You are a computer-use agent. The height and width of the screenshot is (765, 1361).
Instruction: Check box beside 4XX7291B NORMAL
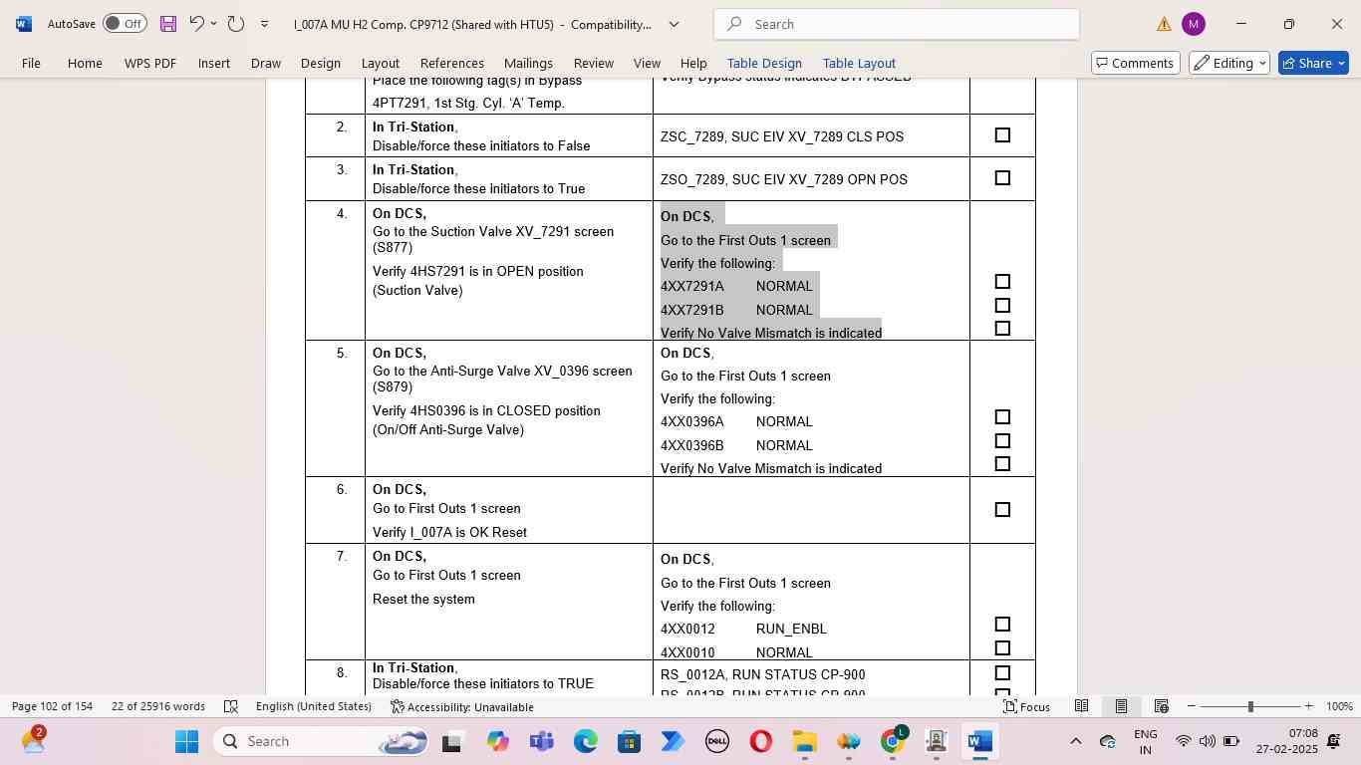pyautogui.click(x=1002, y=306)
